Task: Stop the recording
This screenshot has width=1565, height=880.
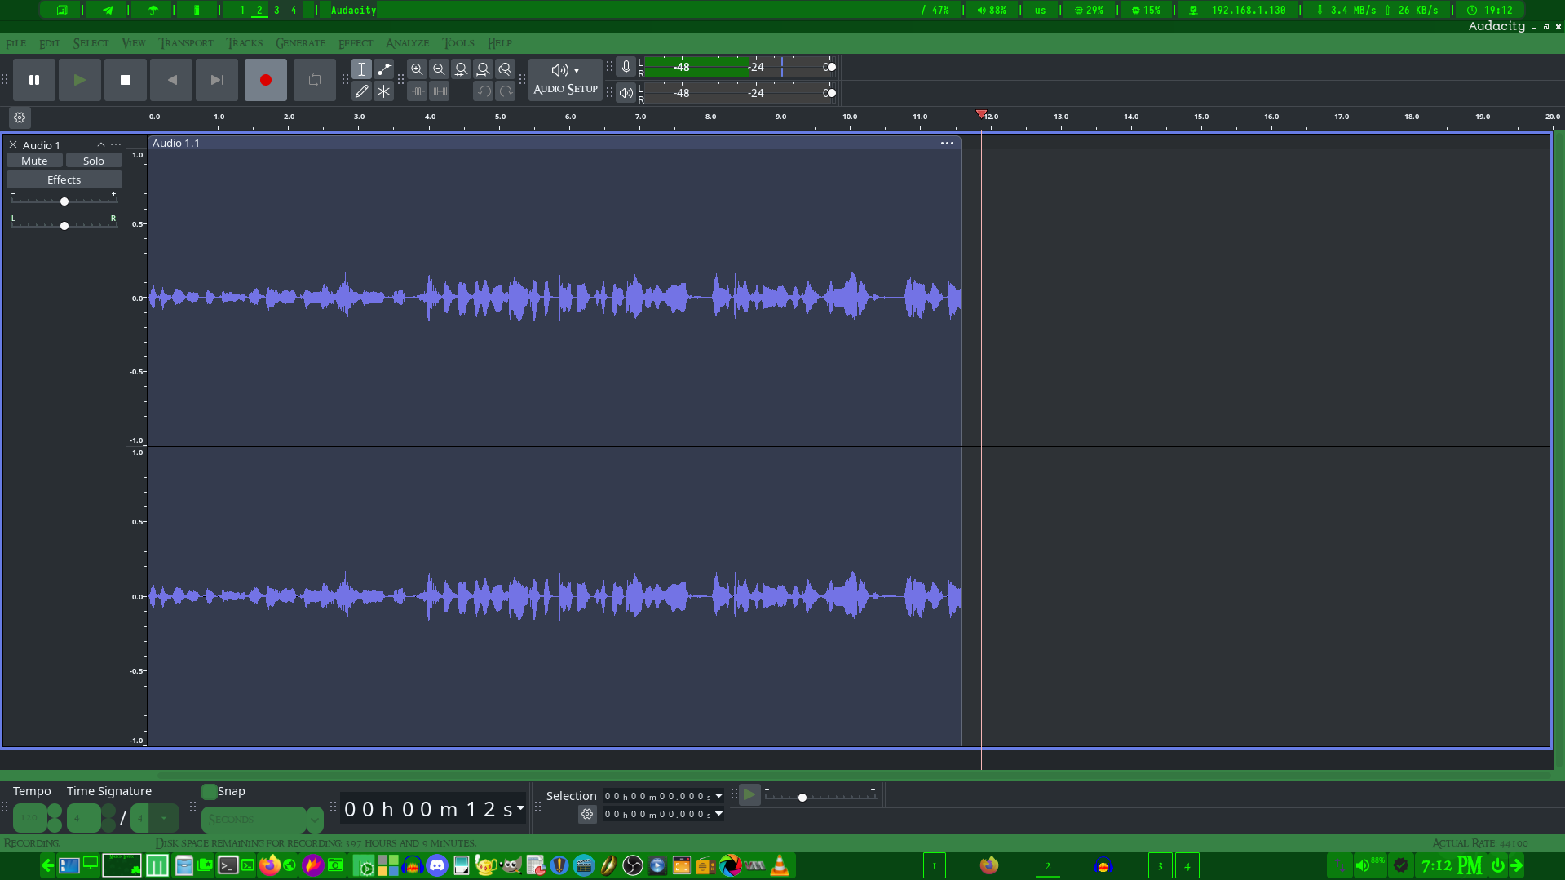Action: [125, 80]
